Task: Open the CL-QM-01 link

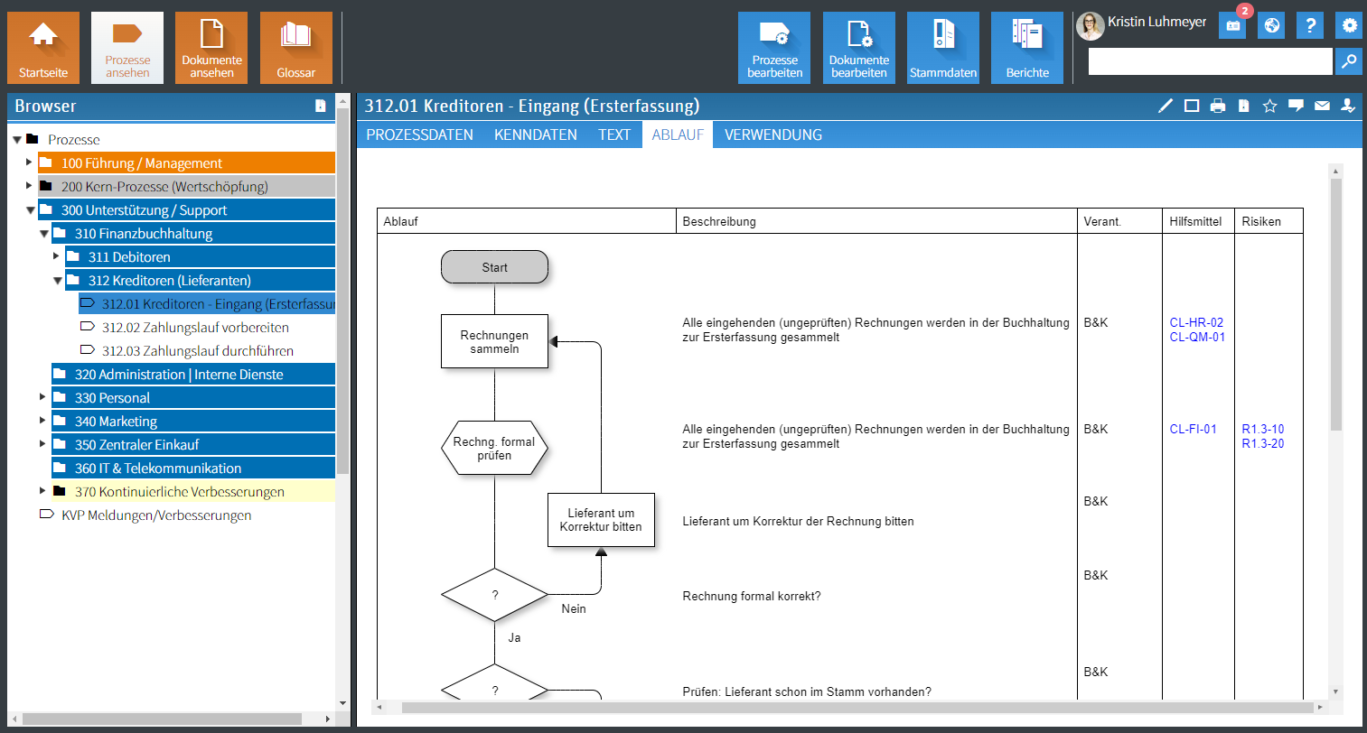Action: pyautogui.click(x=1197, y=337)
